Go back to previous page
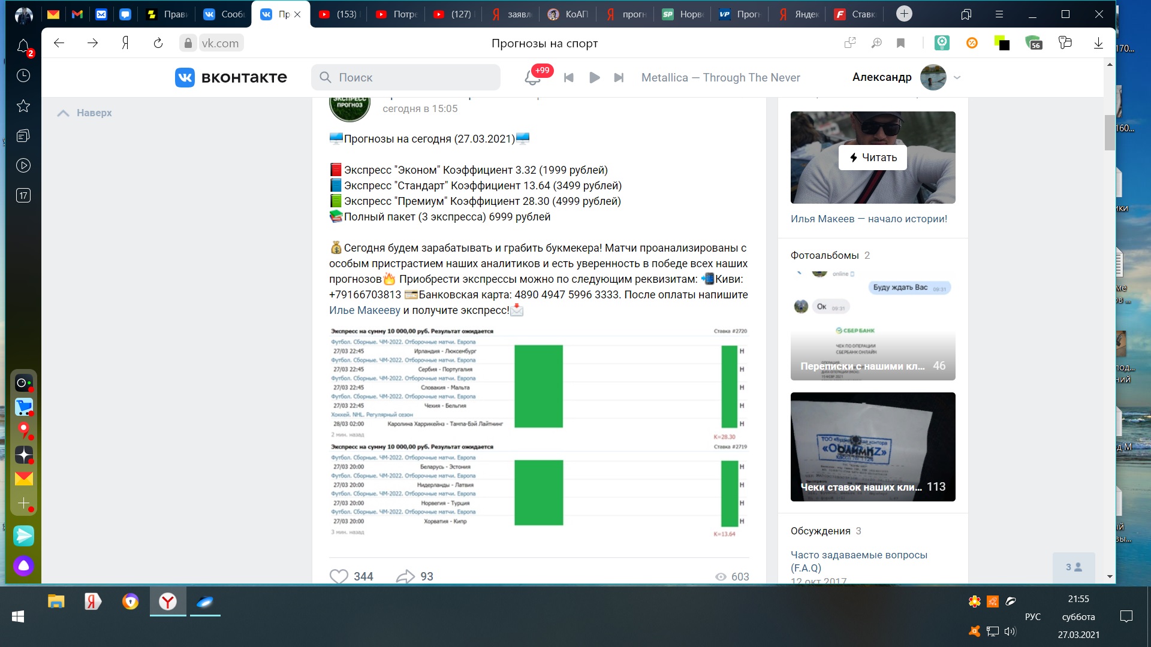Image resolution: width=1151 pixels, height=647 pixels. (x=59, y=43)
